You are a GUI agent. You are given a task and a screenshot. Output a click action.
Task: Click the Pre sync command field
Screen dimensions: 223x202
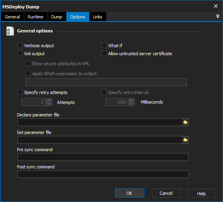tap(103, 157)
